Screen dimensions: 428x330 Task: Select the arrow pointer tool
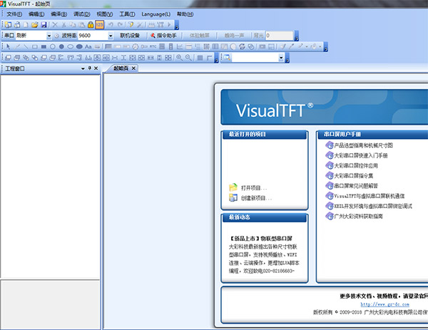pos(8,46)
